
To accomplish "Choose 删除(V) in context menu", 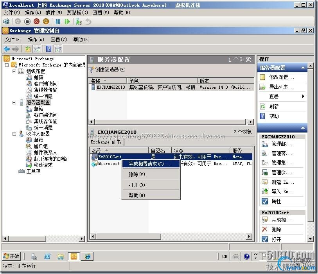I will coord(151,174).
